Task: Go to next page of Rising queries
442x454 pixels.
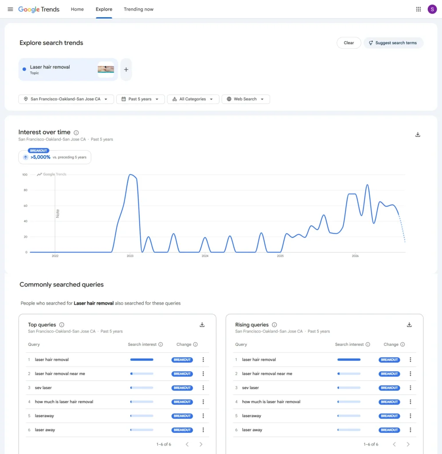Action: click(x=408, y=444)
